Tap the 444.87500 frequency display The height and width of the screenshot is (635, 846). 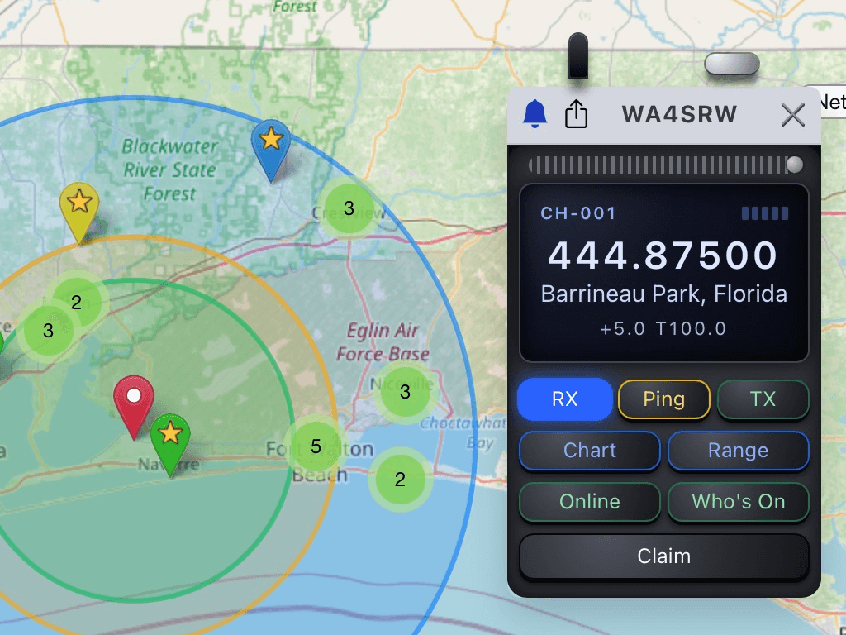[663, 255]
